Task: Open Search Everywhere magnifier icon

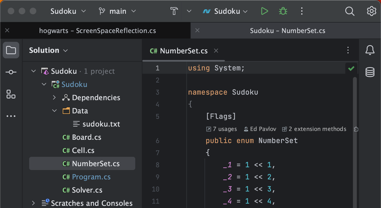Action: [x=350, y=11]
